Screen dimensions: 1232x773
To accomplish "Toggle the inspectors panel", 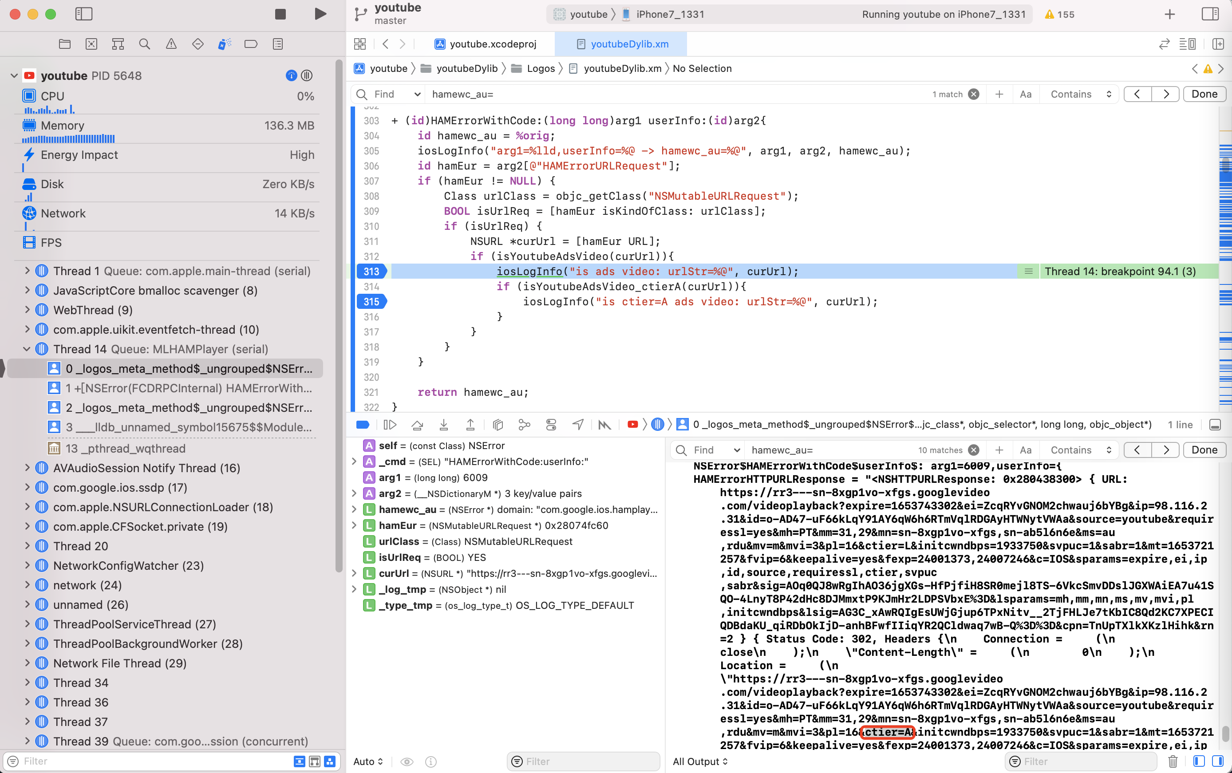I will pos(1210,14).
